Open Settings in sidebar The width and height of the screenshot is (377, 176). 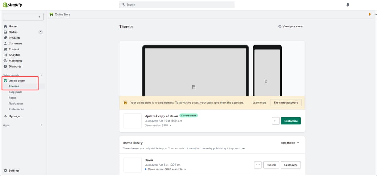[x=14, y=170]
